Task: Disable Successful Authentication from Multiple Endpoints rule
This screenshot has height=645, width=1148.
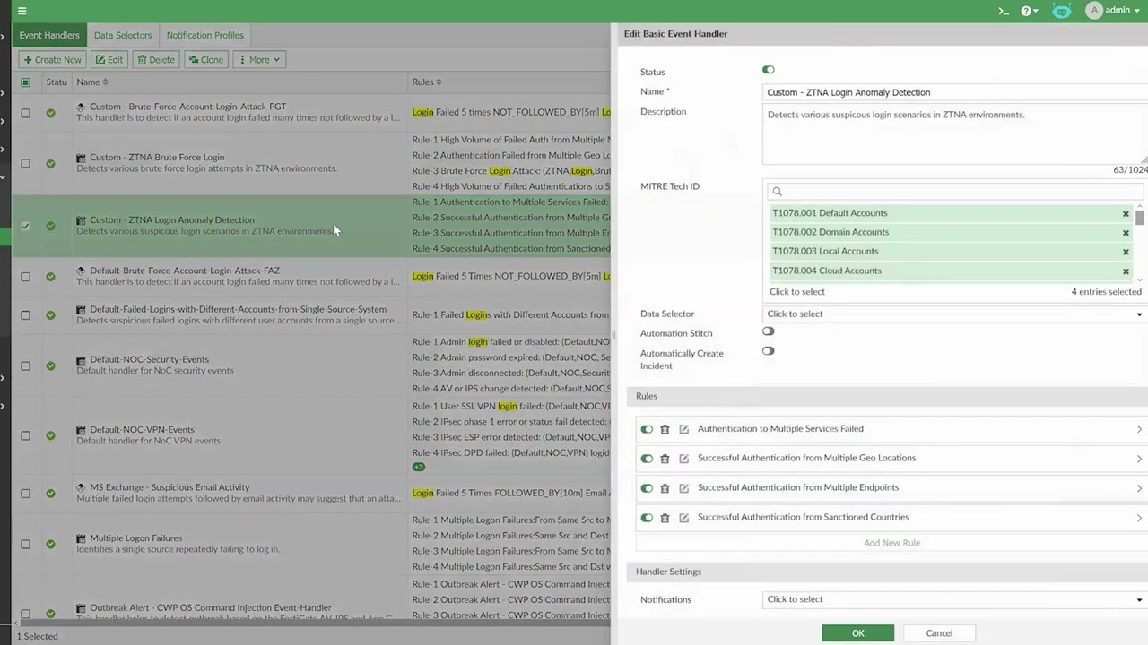Action: pyautogui.click(x=647, y=488)
